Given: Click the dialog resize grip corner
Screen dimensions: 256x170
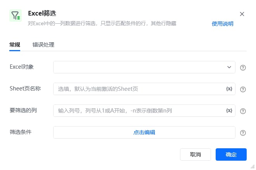Looking at the screenshot, I should [x=253, y=167].
